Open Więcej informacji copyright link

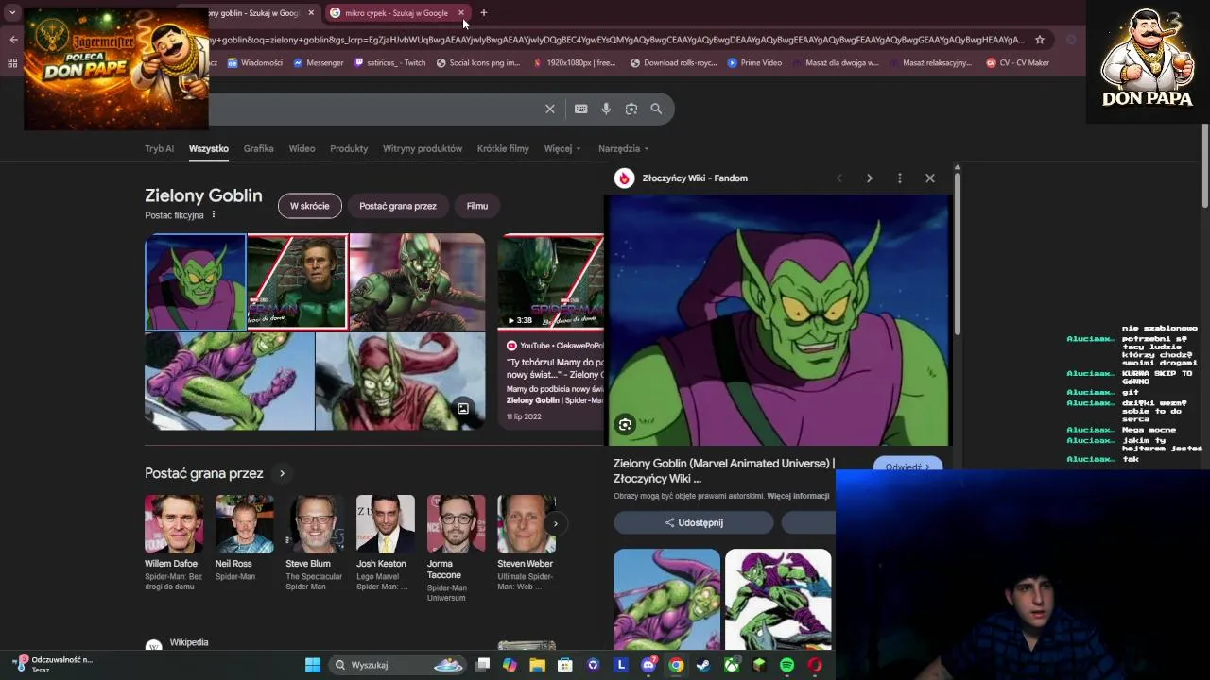click(x=798, y=496)
